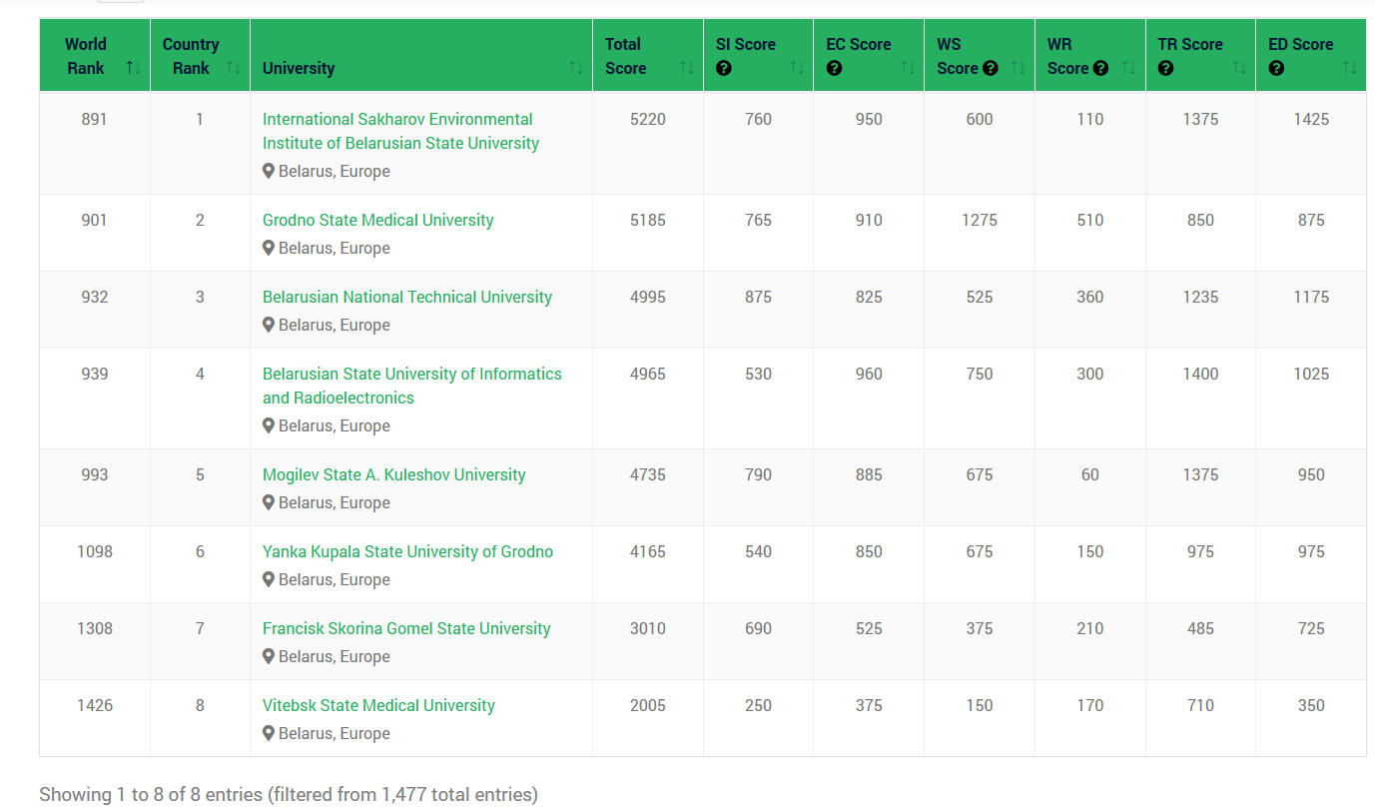Open Belarusian State University of Informatics link

[412, 386]
